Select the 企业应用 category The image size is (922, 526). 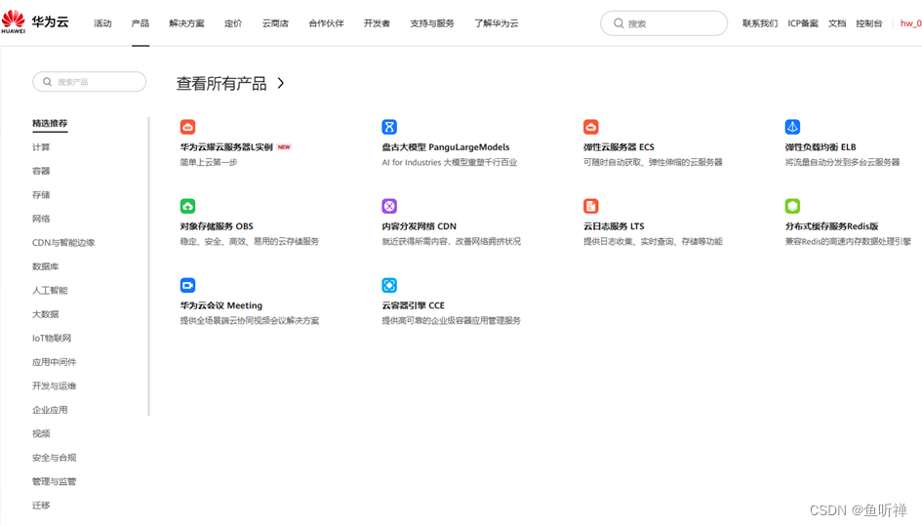(x=50, y=410)
